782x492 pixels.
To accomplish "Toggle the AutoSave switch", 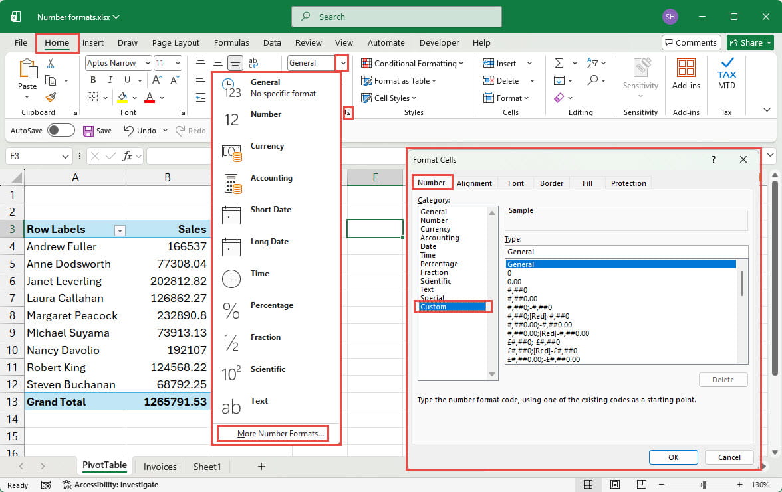I will pyautogui.click(x=61, y=130).
